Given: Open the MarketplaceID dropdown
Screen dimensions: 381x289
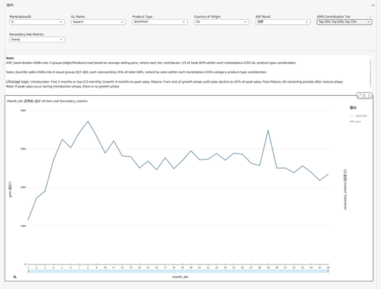Looking at the screenshot, I should point(37,22).
